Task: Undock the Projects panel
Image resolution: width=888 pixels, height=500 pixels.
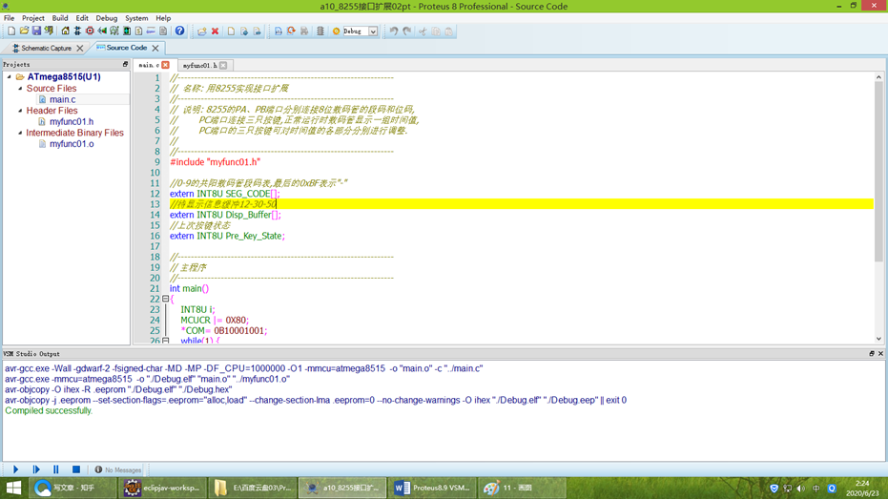Action: tap(125, 65)
